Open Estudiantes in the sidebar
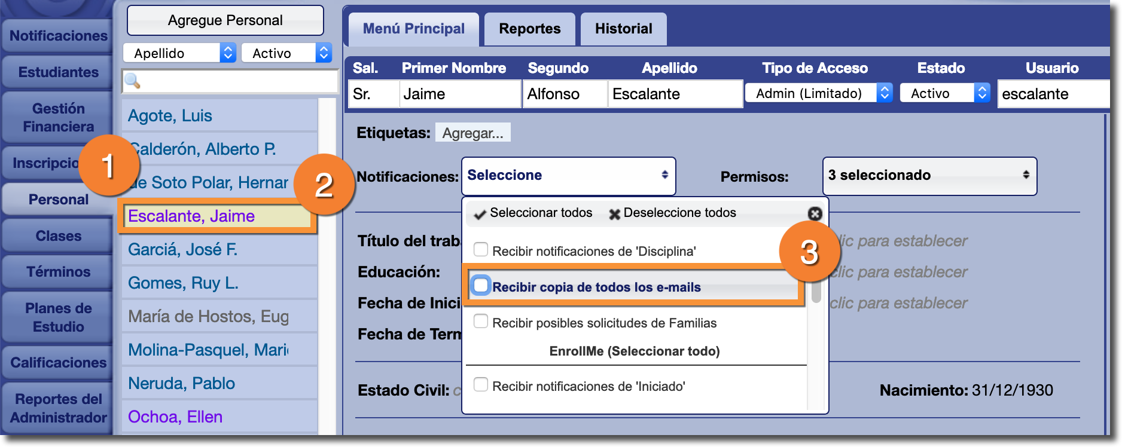 (x=58, y=72)
